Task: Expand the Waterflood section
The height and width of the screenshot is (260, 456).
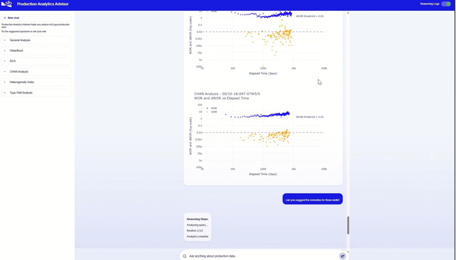Action: tap(36, 51)
